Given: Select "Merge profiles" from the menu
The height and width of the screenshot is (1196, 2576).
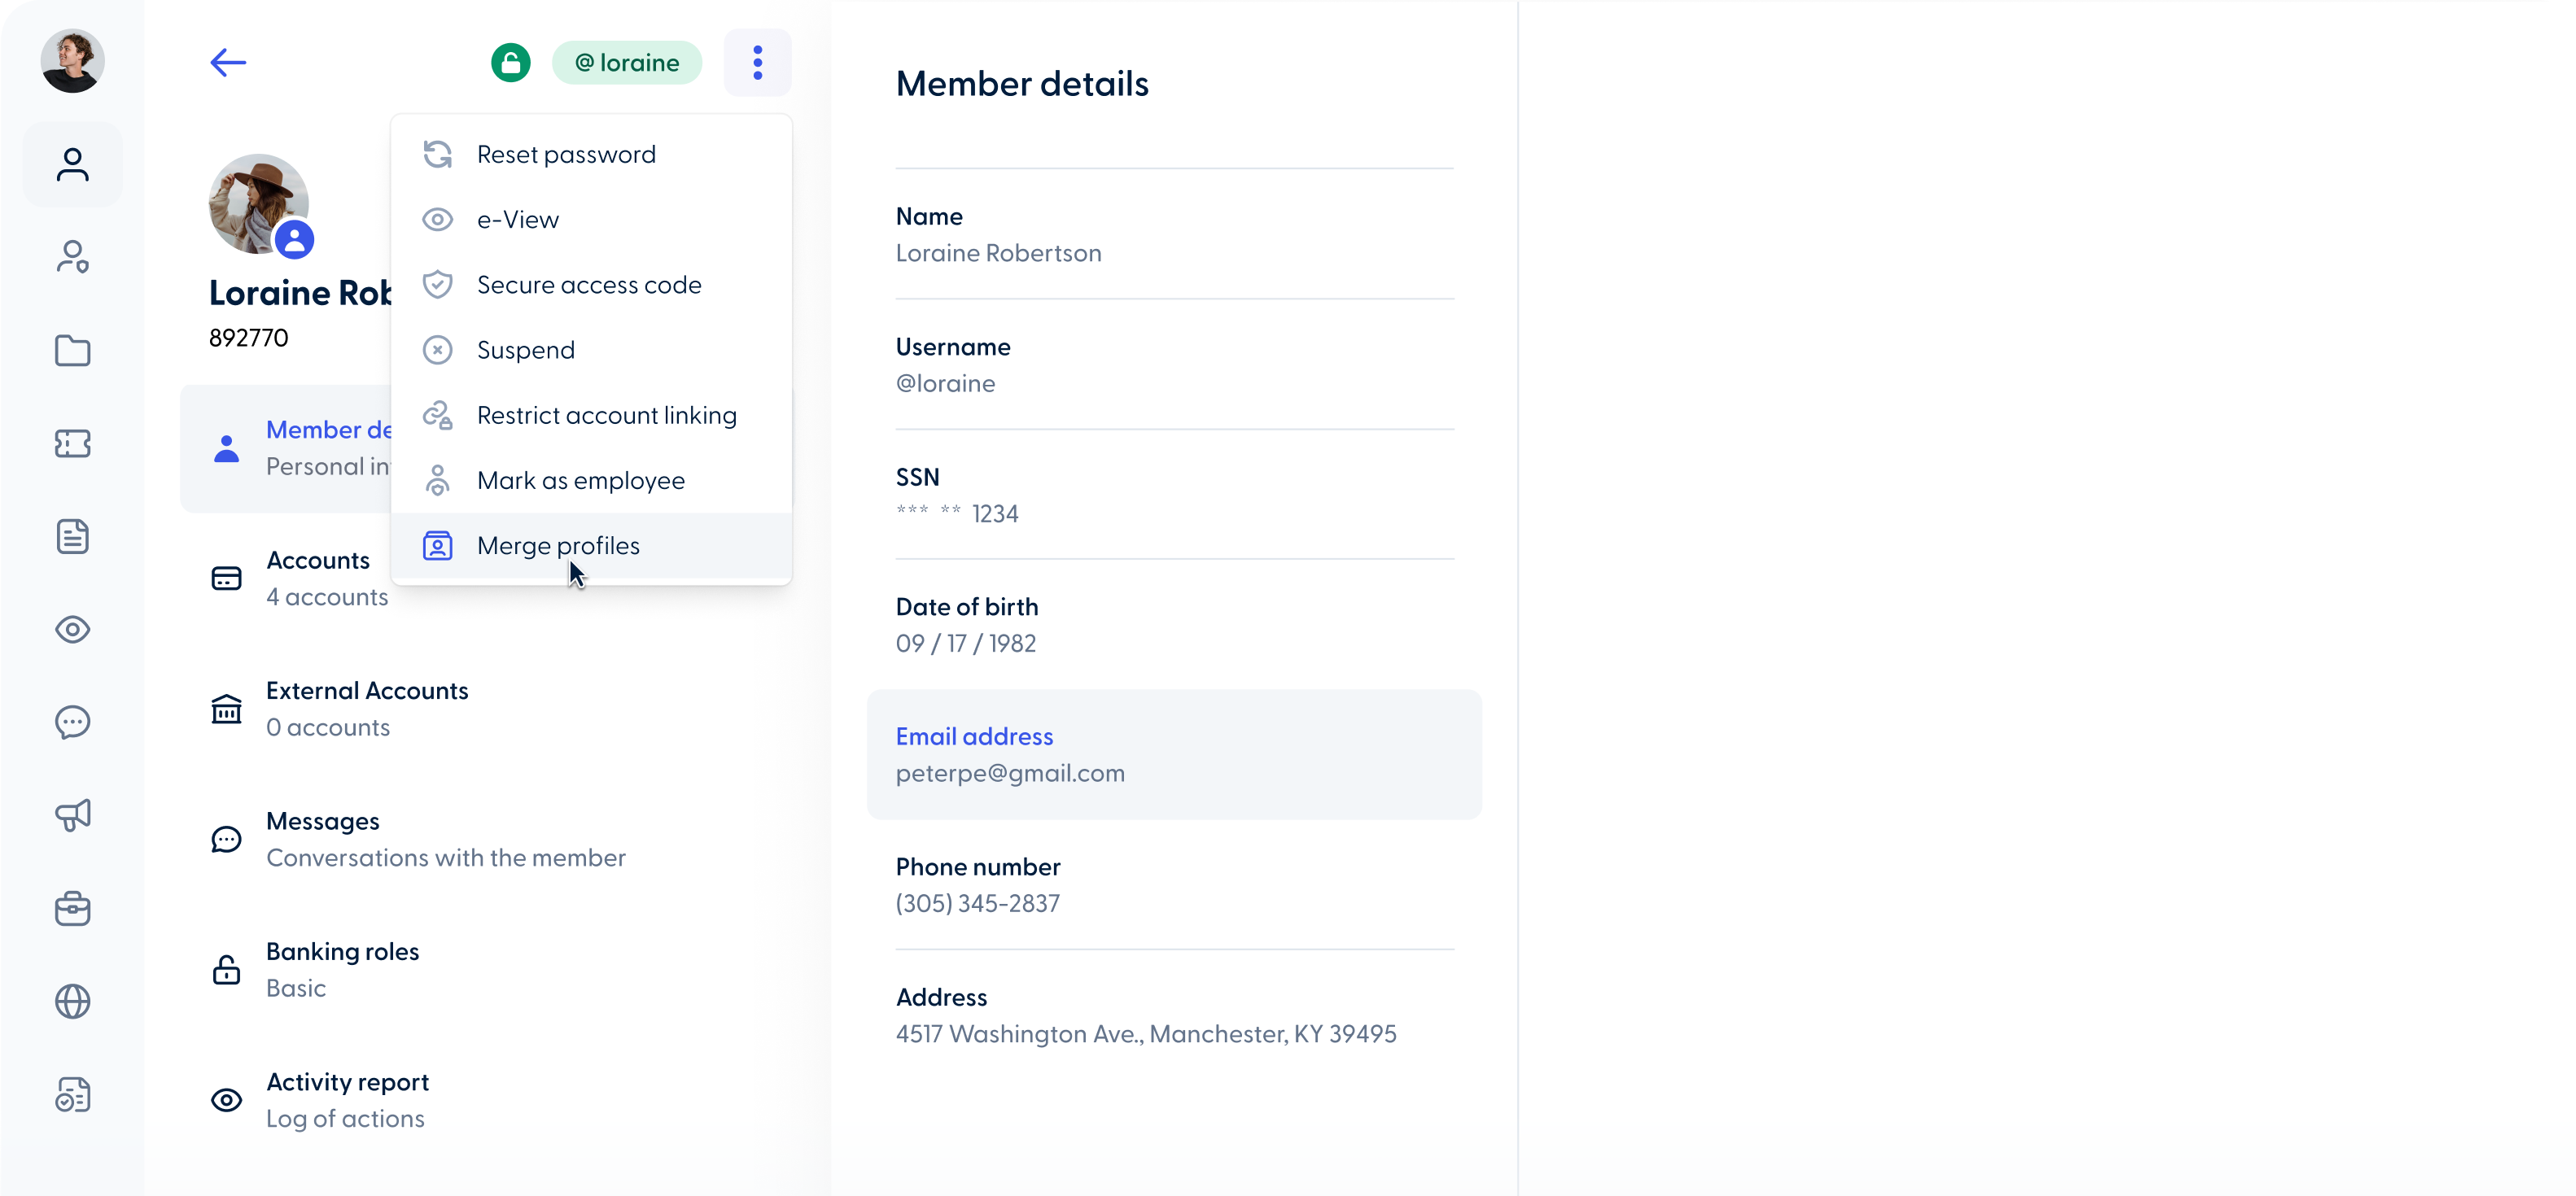Looking at the screenshot, I should click(x=558, y=545).
